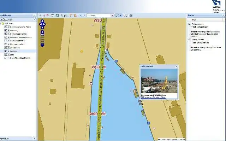The height and width of the screenshot is (141, 226).
Task: Select the OpenStreetMap Mapnik layer label
Action: pos(20,58)
